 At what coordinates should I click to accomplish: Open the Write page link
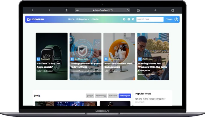coord(95,19)
